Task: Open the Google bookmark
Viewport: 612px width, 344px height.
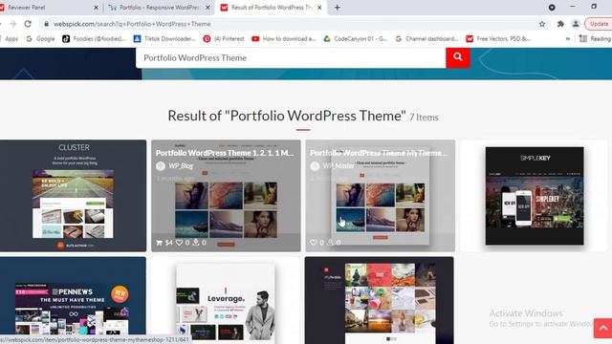Action: coord(40,38)
